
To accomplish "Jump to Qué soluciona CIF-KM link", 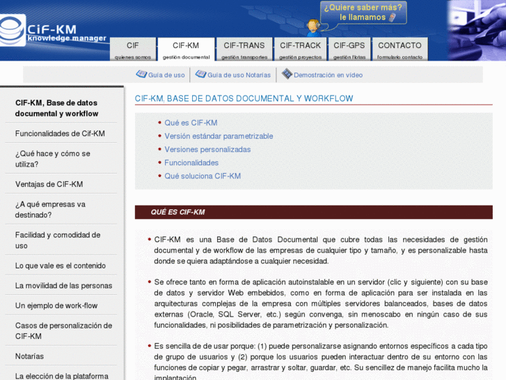I will pos(203,176).
